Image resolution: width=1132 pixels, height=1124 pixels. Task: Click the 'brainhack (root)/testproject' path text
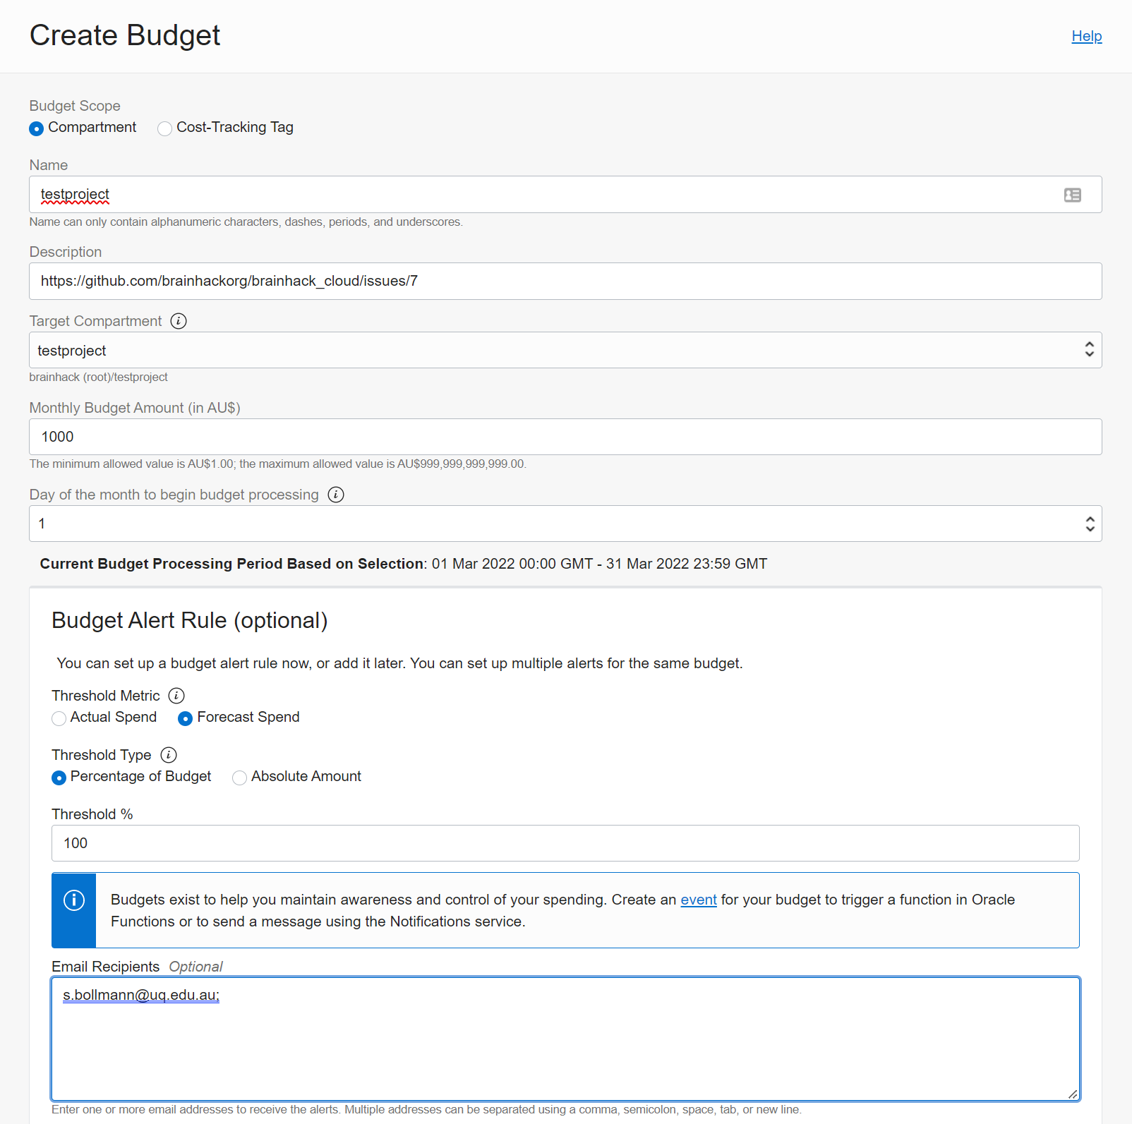(x=98, y=377)
